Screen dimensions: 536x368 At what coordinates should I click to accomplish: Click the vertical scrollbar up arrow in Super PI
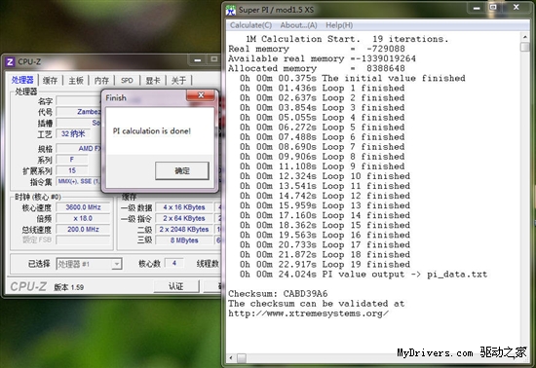click(525, 36)
